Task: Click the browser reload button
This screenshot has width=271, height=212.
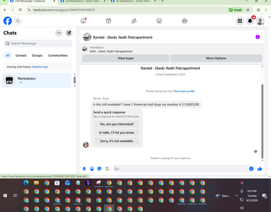Action: tap(20, 10)
